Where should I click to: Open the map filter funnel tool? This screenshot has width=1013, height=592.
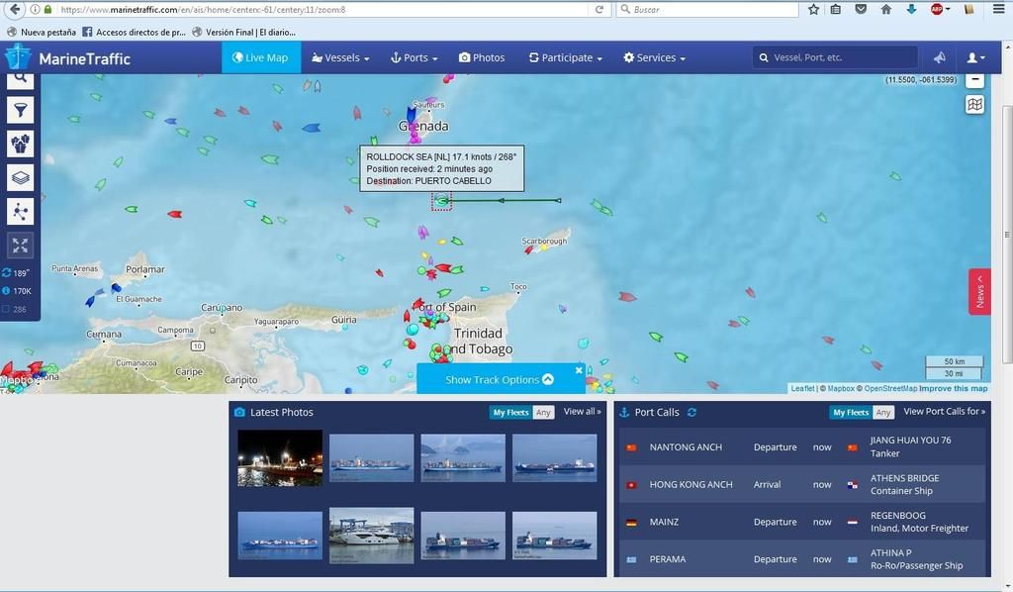(20, 111)
